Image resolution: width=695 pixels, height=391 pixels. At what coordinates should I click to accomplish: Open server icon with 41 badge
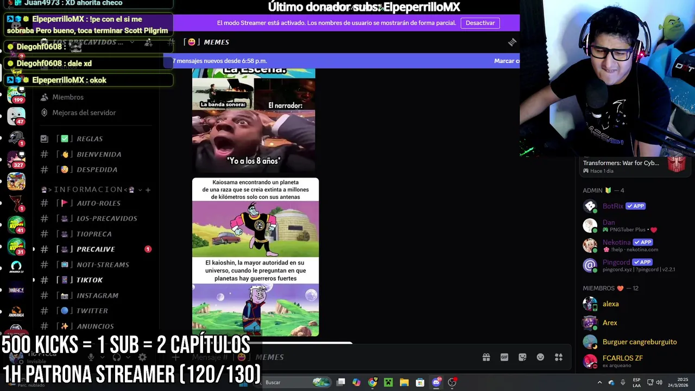pyautogui.click(x=16, y=224)
